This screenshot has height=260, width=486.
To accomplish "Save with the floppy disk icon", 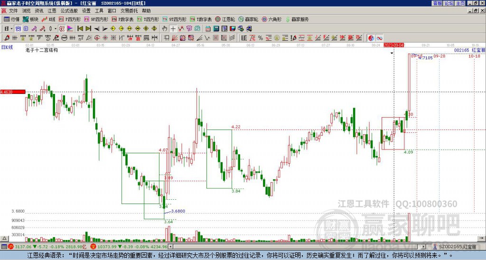I will coord(233,29).
